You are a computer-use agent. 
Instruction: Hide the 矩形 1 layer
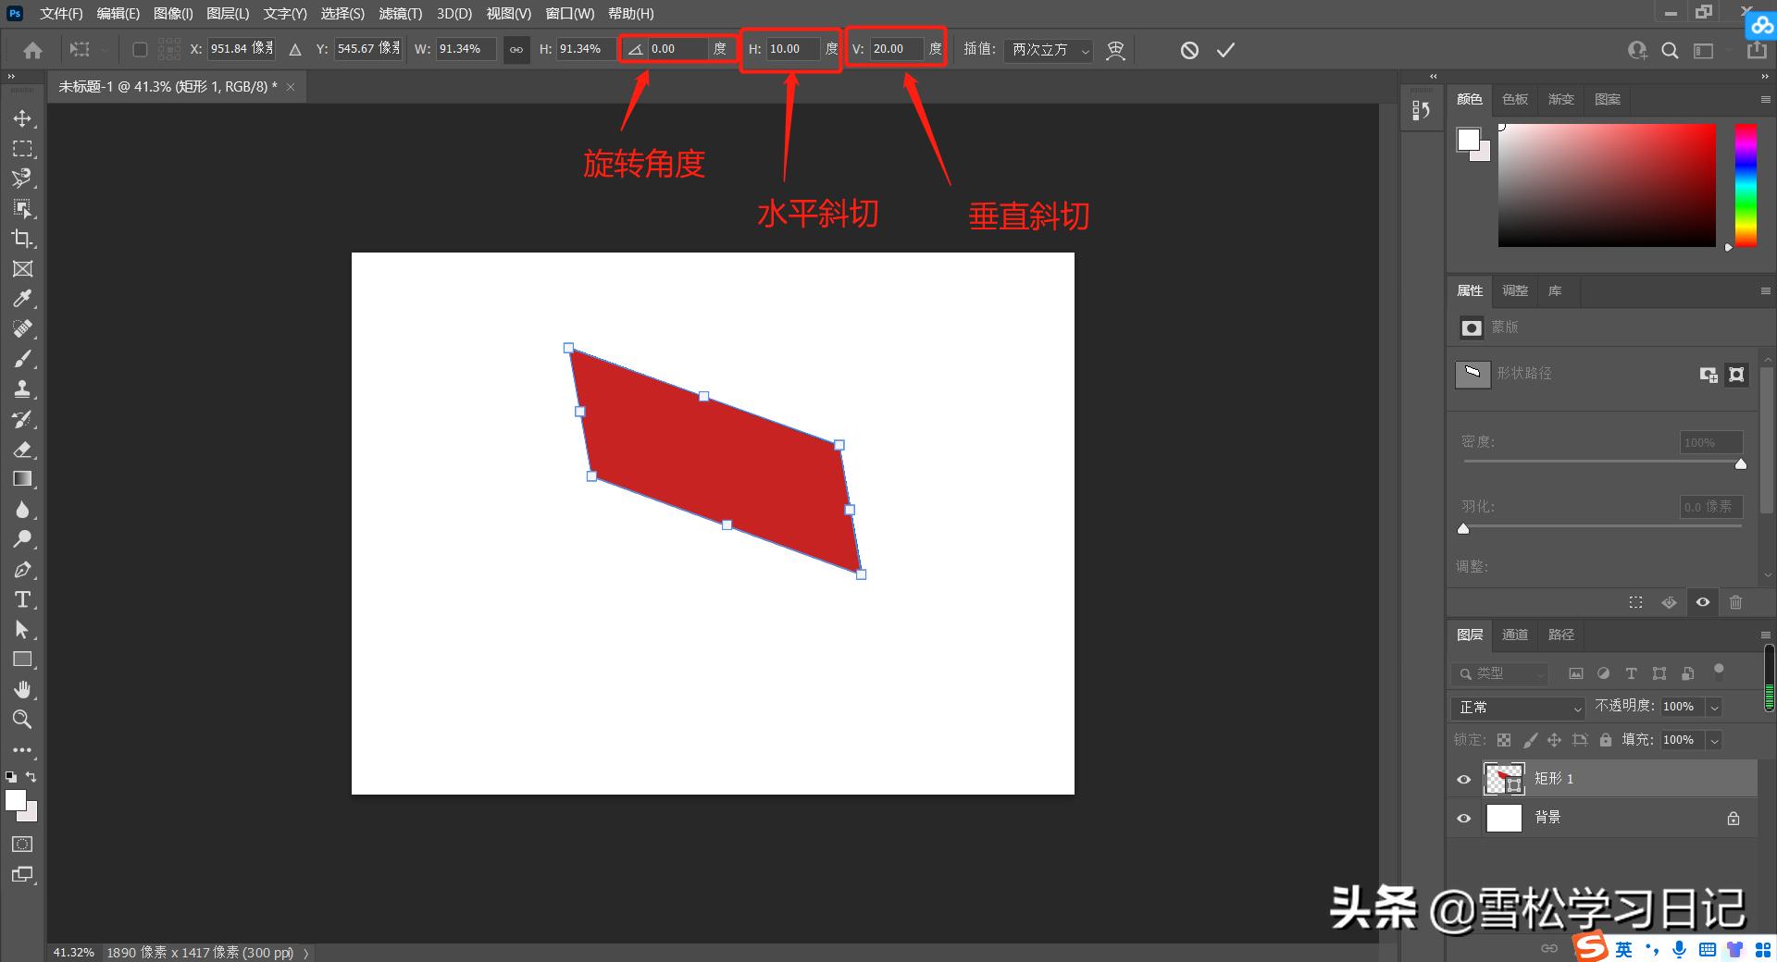tap(1463, 779)
